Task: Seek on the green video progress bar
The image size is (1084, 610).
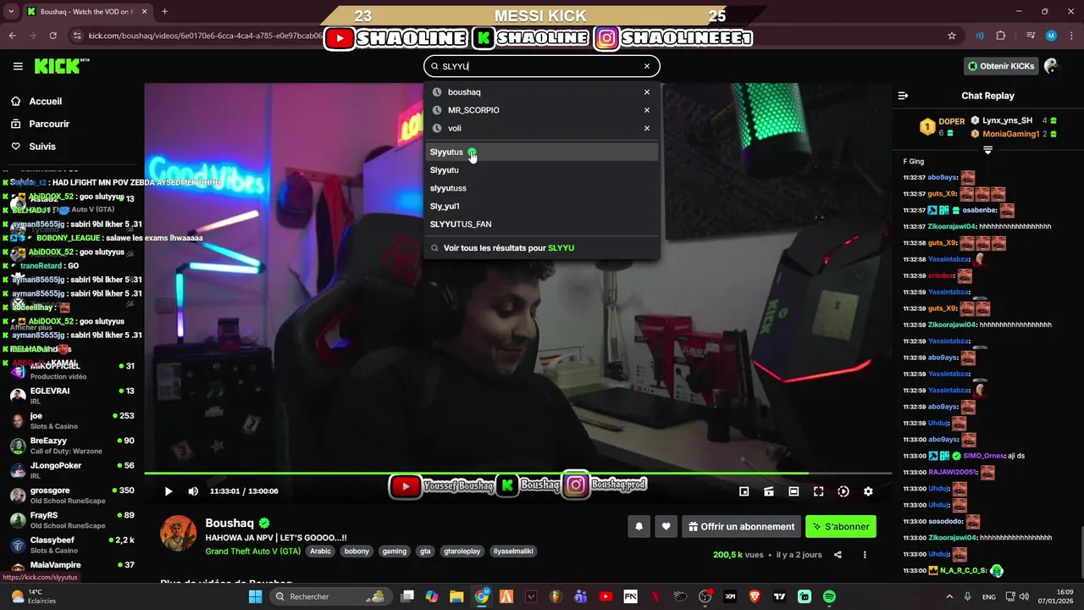Action: coord(517,473)
